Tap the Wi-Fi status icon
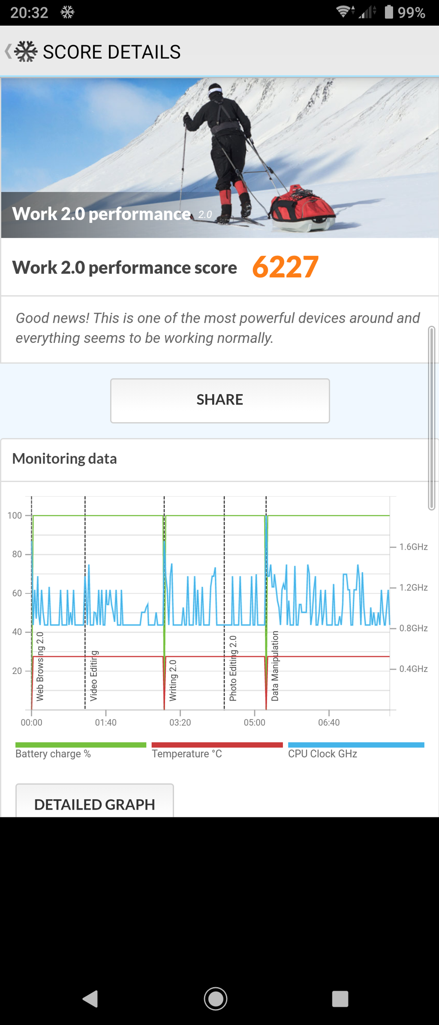The image size is (439, 1025). click(x=344, y=12)
